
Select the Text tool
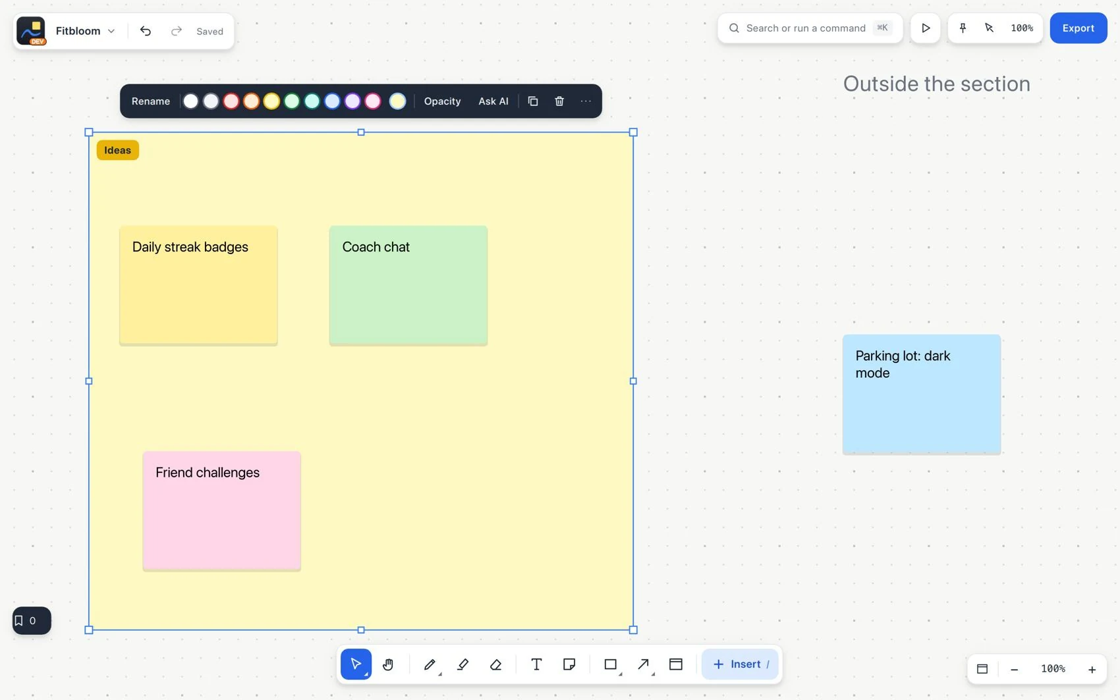(x=536, y=664)
